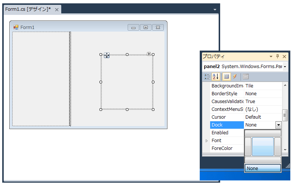Select the left docked panel in Form1

41,79
